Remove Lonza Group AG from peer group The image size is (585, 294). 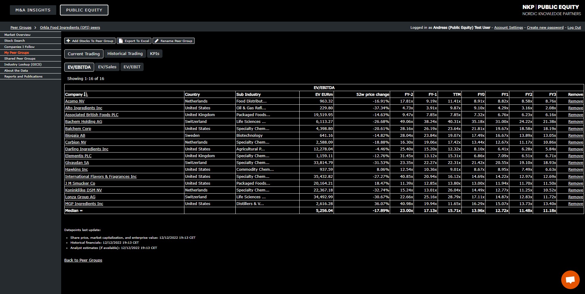click(576, 197)
